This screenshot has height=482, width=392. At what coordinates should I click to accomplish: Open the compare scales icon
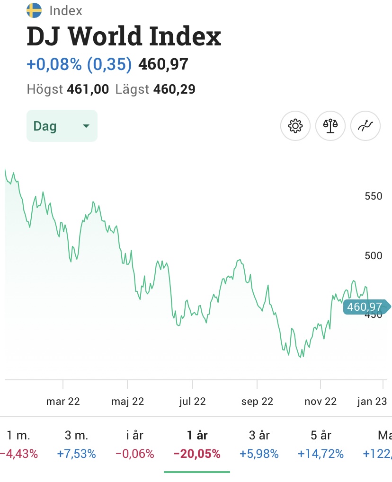pos(330,126)
